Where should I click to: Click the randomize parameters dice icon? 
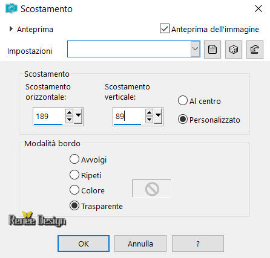(x=234, y=50)
